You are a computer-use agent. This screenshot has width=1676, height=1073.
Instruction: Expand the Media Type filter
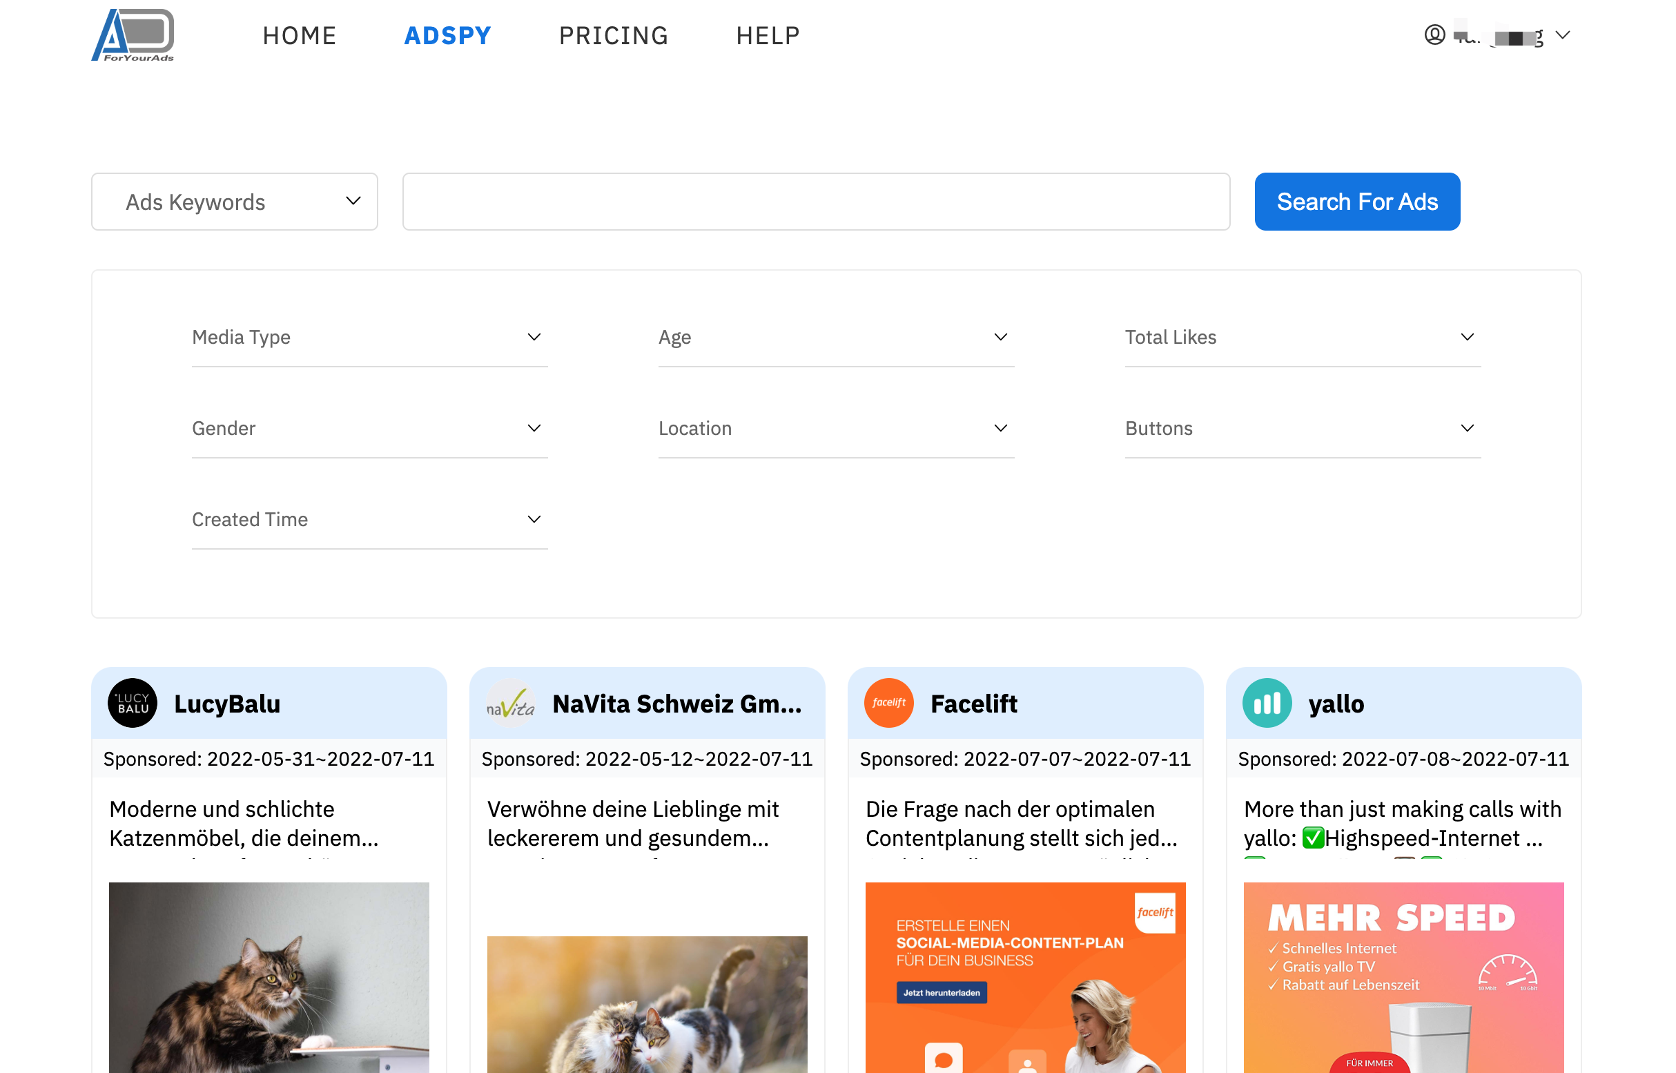point(369,337)
